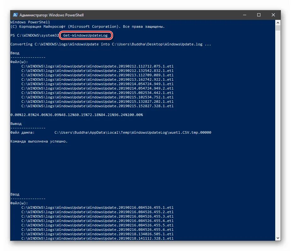291x251 pixels.
Task: Click the 'Администратор: Windows PowerShell' title text
Action: click(52, 15)
